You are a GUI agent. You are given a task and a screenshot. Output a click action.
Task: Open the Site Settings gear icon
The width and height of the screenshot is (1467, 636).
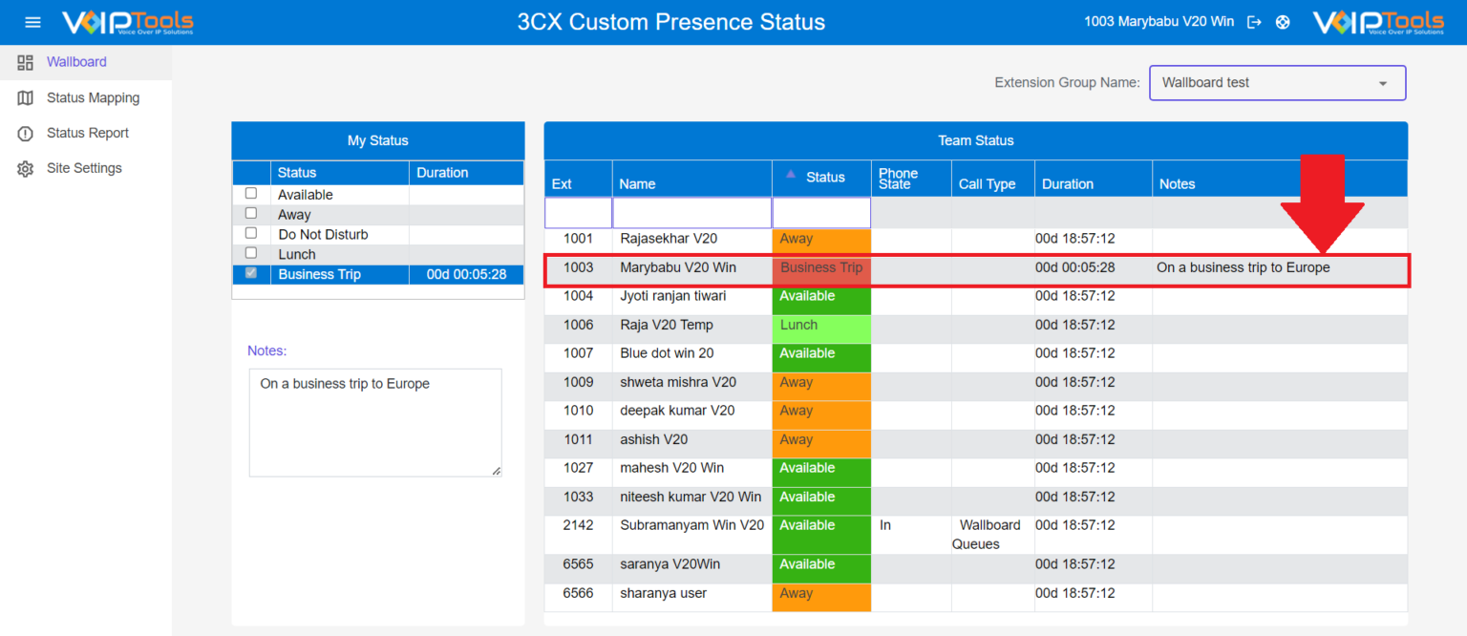click(x=26, y=168)
